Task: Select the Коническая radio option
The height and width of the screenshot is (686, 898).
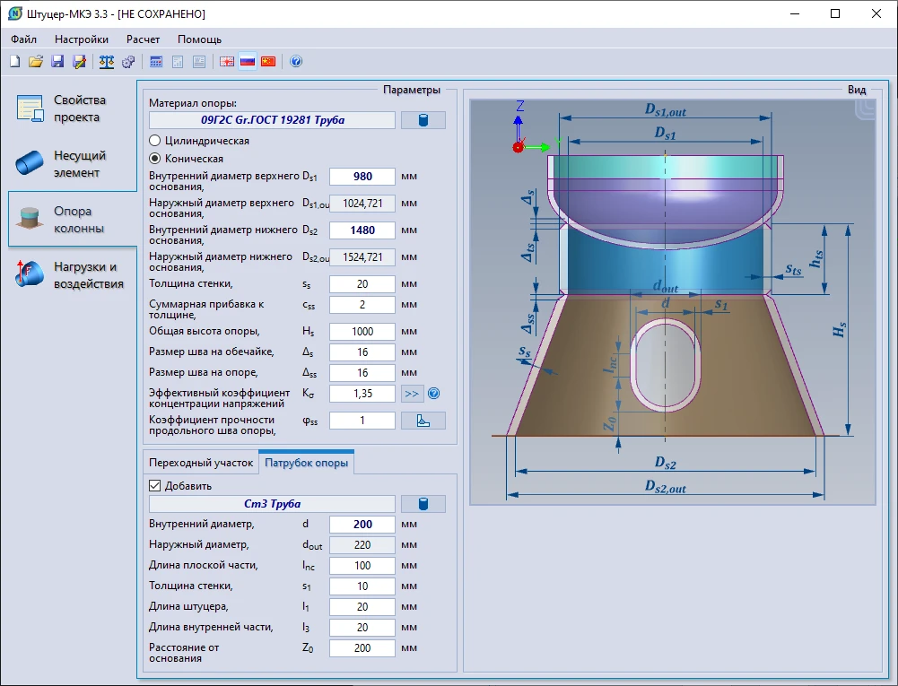Action: pyautogui.click(x=155, y=159)
